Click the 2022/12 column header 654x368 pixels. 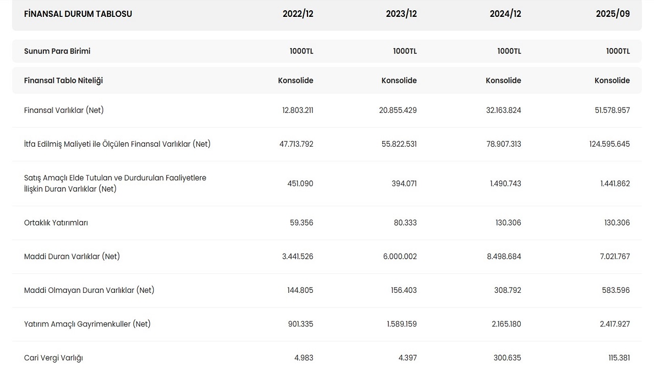coord(298,14)
